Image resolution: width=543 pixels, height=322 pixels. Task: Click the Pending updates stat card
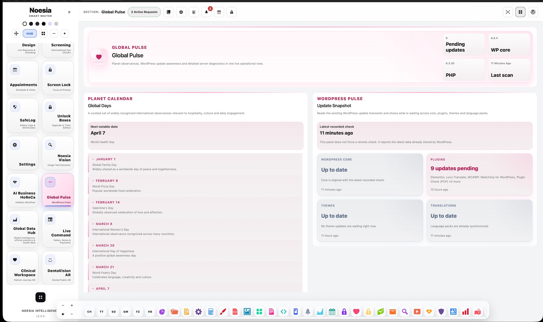tap(464, 44)
